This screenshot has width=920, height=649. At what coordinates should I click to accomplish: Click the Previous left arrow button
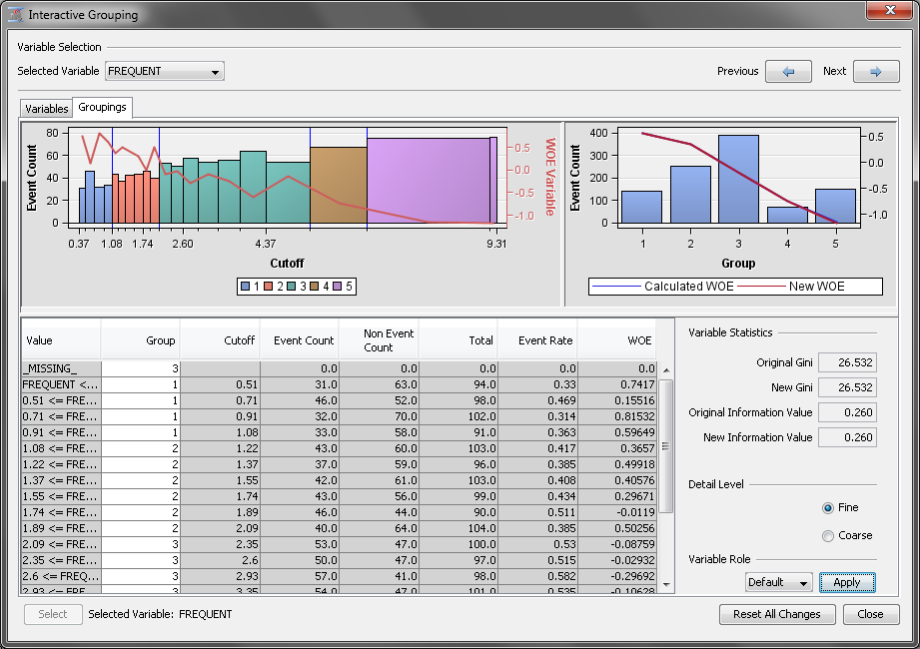tap(788, 71)
